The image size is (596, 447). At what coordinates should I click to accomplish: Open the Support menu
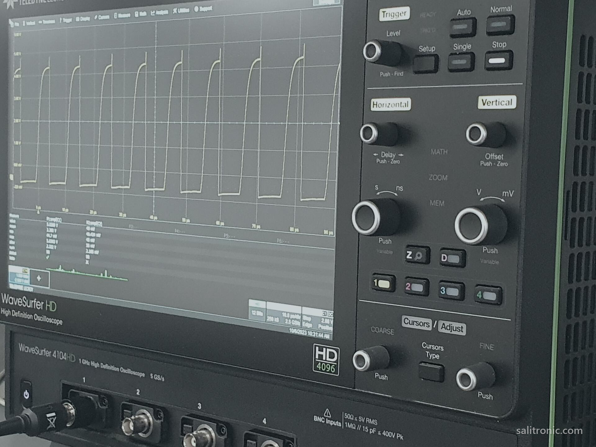203,9
